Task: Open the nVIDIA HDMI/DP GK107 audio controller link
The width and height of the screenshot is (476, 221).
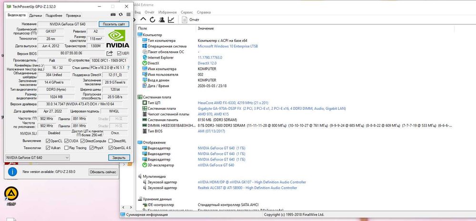Action: click(x=252, y=182)
